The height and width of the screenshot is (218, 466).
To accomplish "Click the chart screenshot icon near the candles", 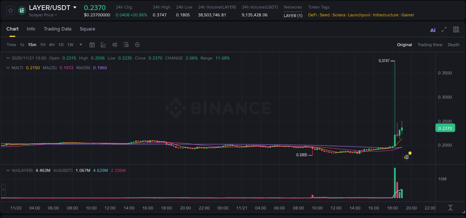I will pos(406,157).
